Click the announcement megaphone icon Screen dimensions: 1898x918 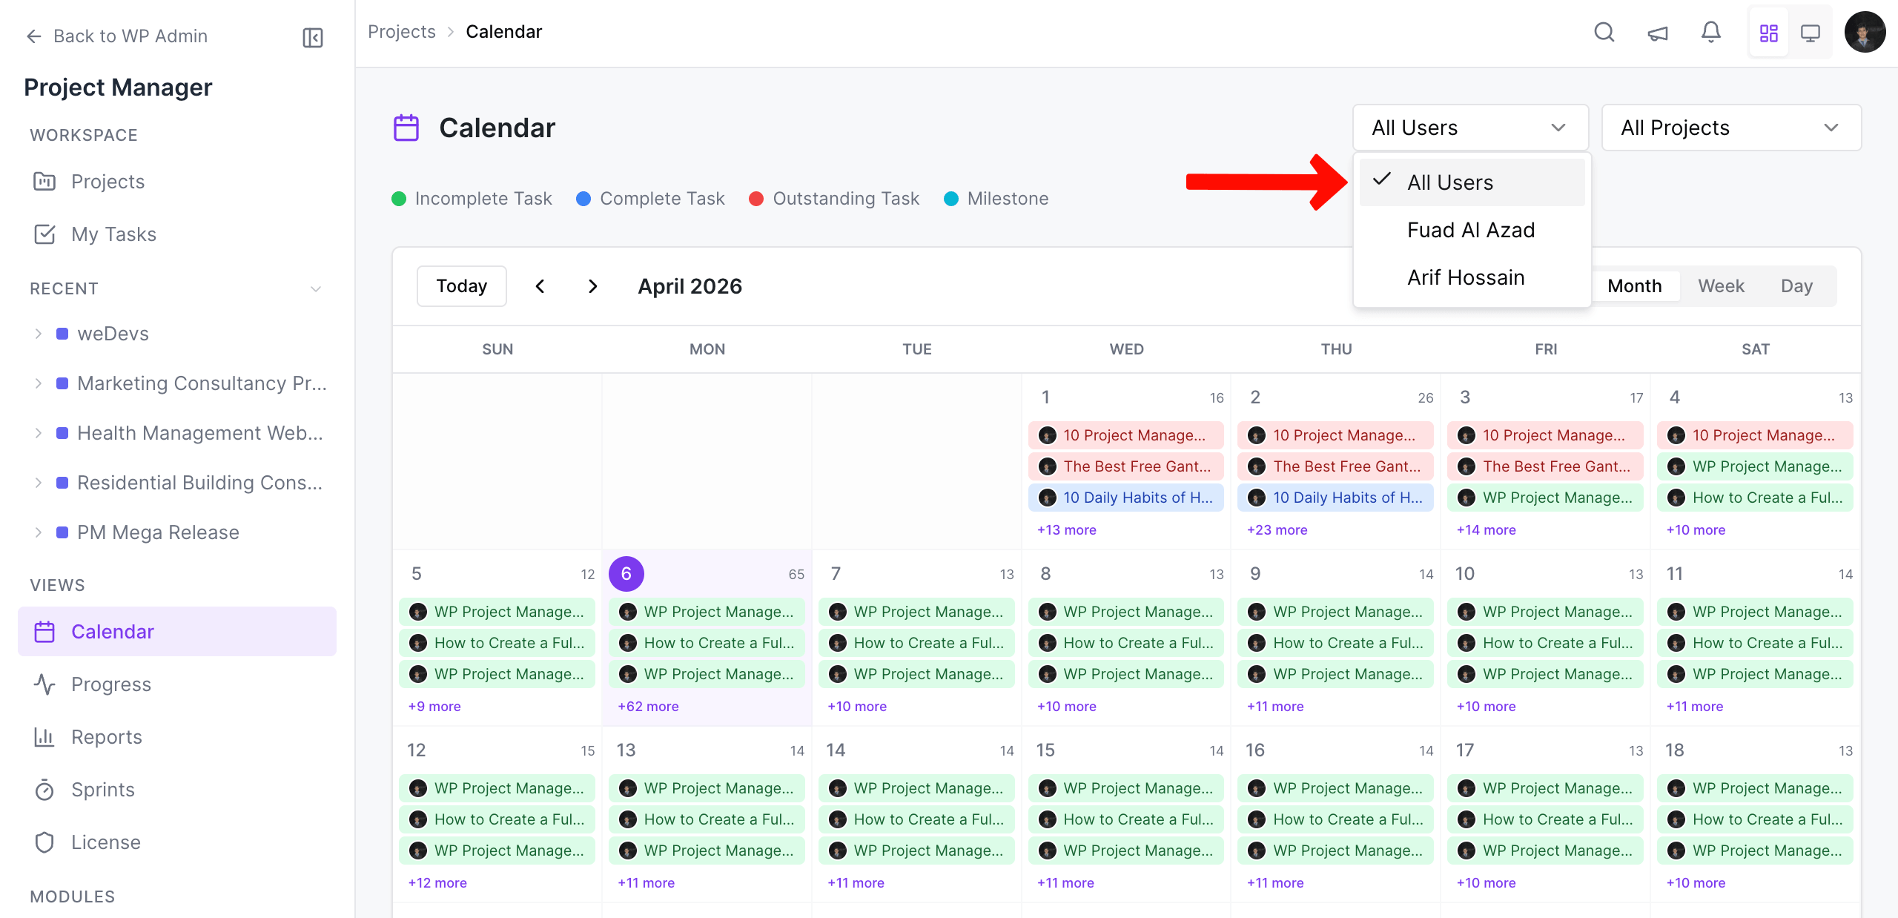[x=1658, y=33]
